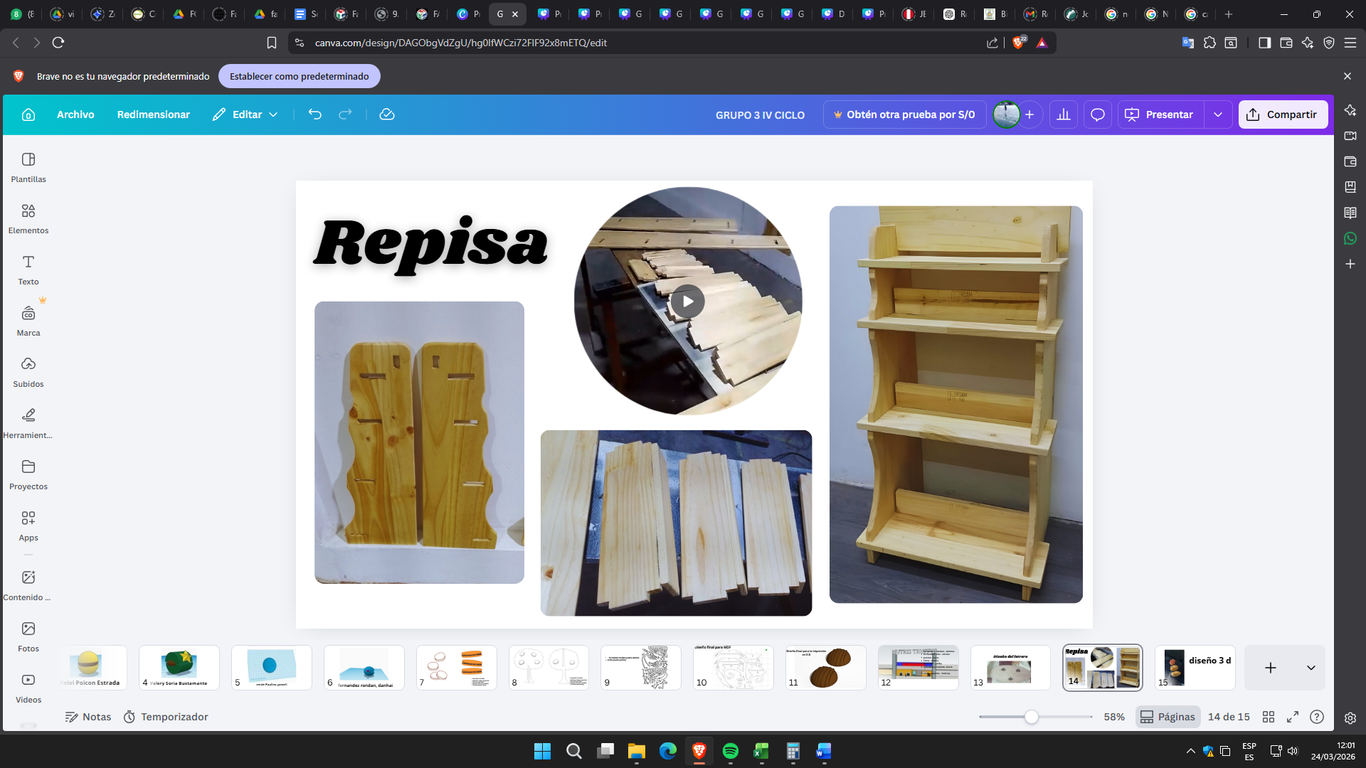1366x768 pixels.
Task: Click the cloud save status icon
Action: coord(387,114)
